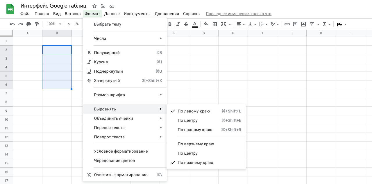Activate the paint format roller tool
The height and width of the screenshot is (184, 372).
pos(37,24)
